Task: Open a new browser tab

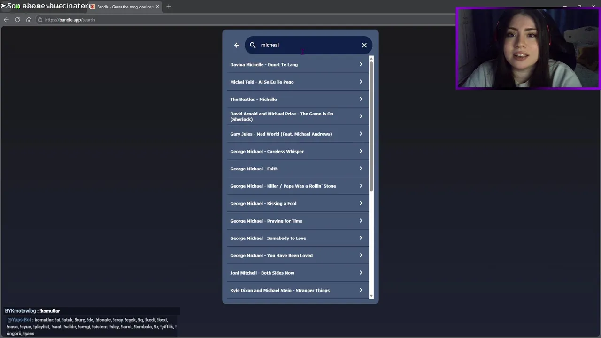Action: pos(169,7)
